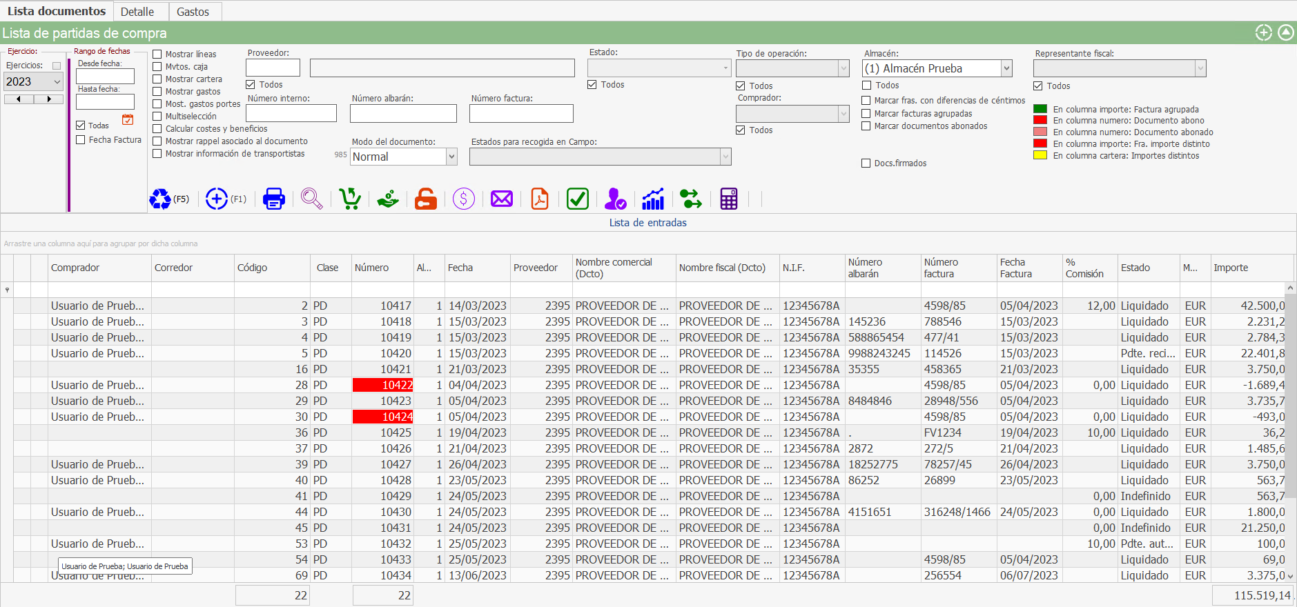Viewport: 1297px width, 607px height.
Task: Check the Docs.firmados checkbox
Action: tap(866, 163)
